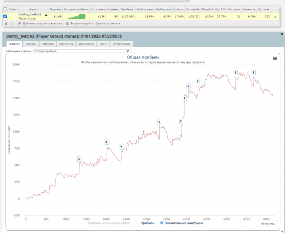Click the trash delete icon below the table

click(x=6, y=24)
